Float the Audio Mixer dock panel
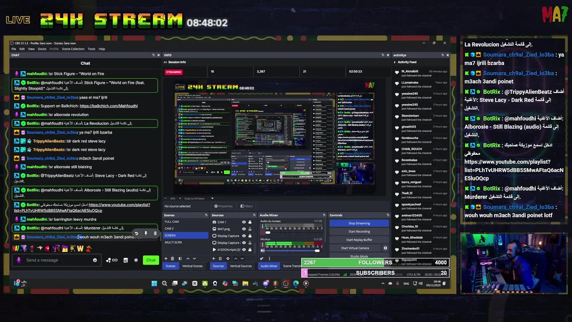The height and width of the screenshot is (322, 572). pos(324,215)
